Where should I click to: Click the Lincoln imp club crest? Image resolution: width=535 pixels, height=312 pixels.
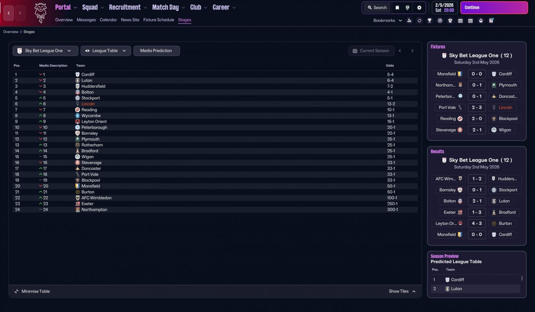pos(40,13)
